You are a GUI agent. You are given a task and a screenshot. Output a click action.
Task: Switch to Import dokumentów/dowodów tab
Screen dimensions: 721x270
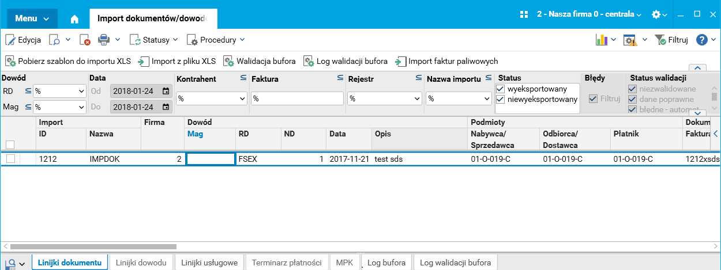[153, 18]
